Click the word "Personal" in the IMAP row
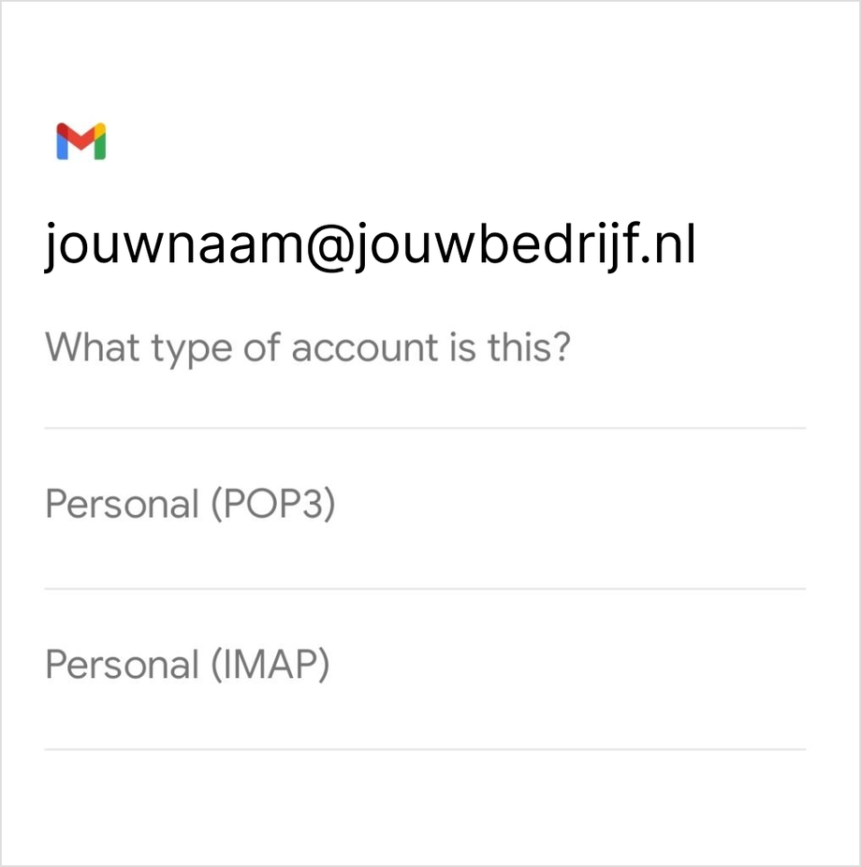 pyautogui.click(x=122, y=666)
